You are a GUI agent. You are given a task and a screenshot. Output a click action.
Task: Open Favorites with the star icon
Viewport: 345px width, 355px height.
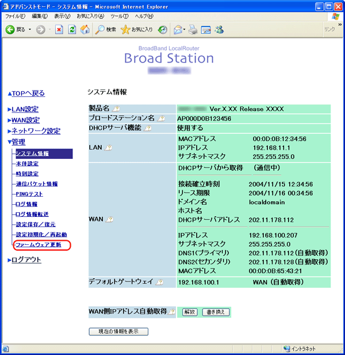pos(137,30)
